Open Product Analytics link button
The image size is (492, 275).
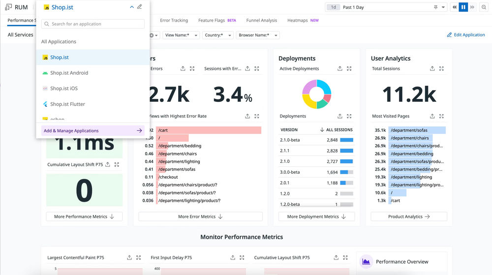click(x=409, y=216)
